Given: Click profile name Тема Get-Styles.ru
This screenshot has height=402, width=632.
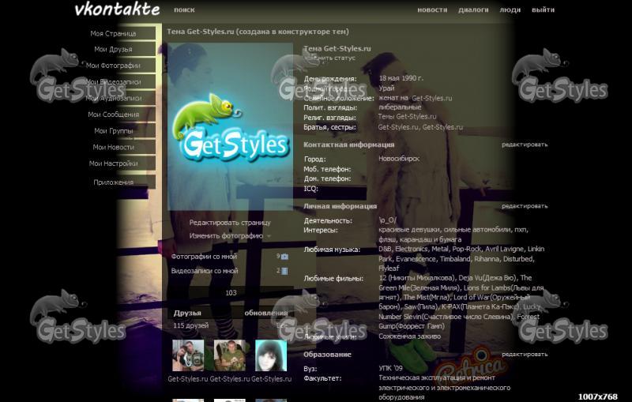Looking at the screenshot, I should (337, 48).
